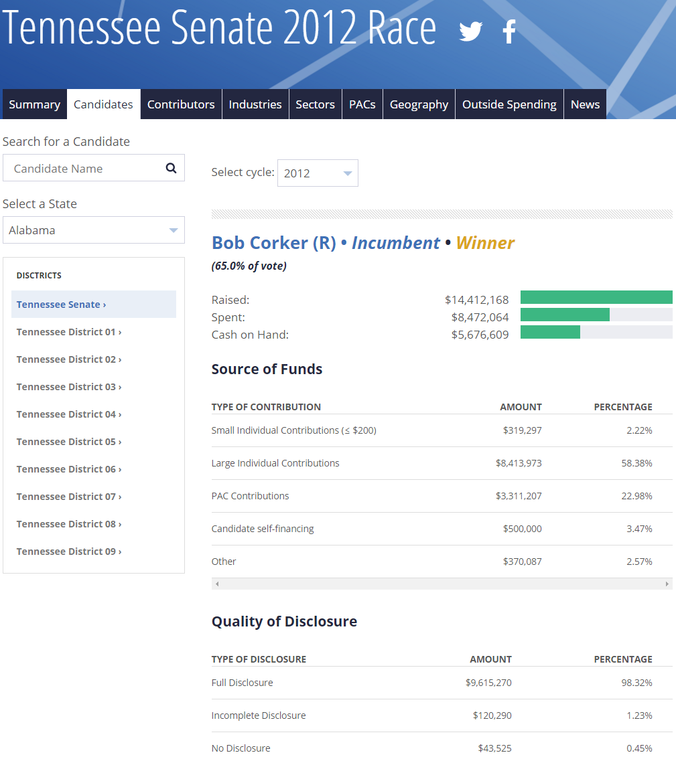Viewport: 676px width, 763px height.
Task: Click the candidate search magnifier icon
Action: point(171,169)
